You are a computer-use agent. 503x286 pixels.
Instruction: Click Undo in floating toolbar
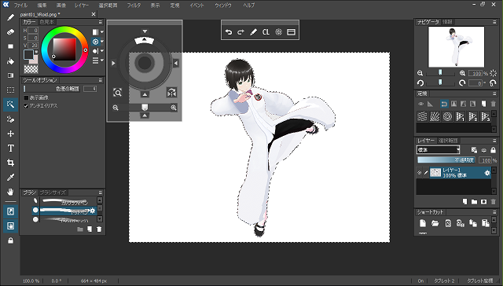point(229,32)
